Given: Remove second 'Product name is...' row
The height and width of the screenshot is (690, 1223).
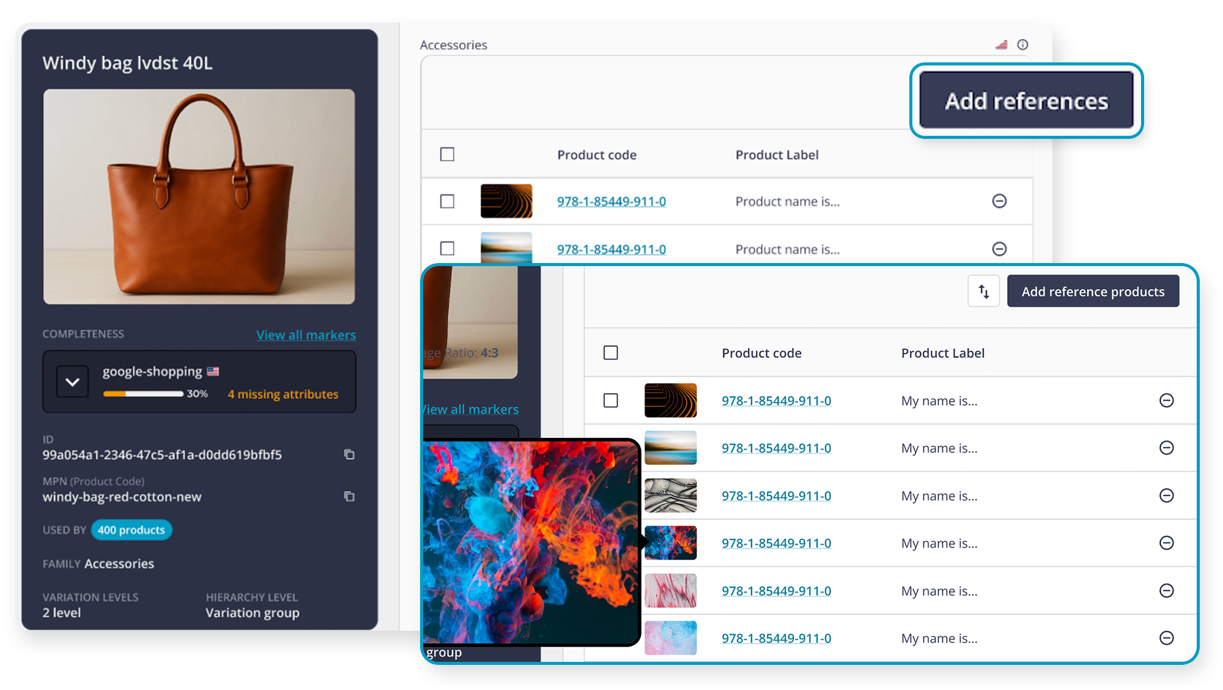Looking at the screenshot, I should coord(999,249).
